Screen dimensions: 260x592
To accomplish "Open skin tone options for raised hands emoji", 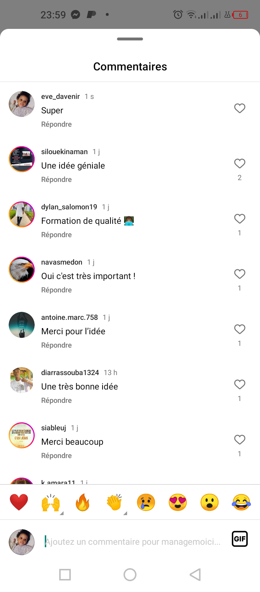I will (62, 513).
